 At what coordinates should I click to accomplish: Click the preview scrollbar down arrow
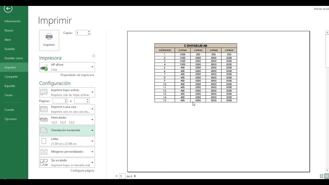click(327, 170)
